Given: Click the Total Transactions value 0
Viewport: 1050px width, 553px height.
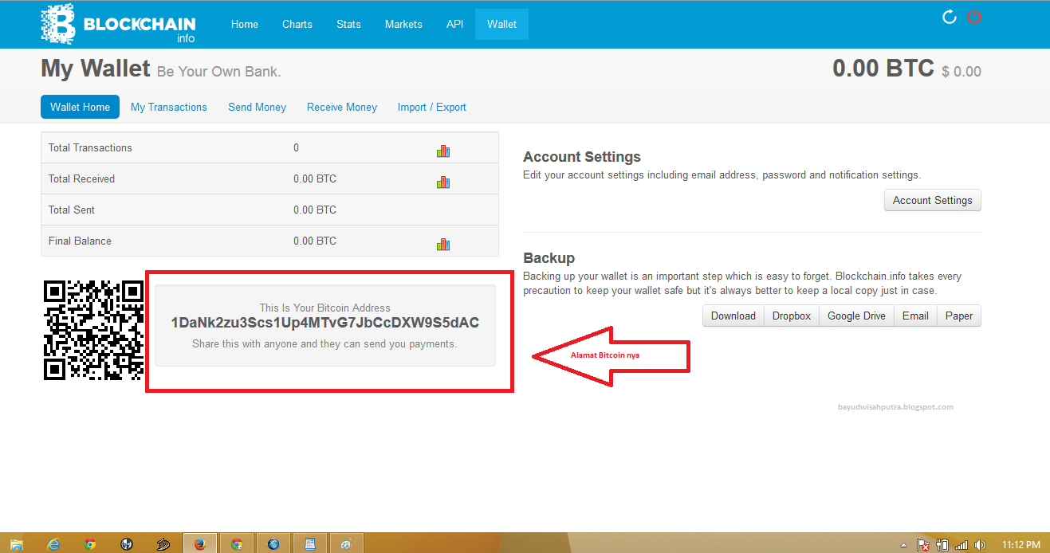Looking at the screenshot, I should pos(297,147).
